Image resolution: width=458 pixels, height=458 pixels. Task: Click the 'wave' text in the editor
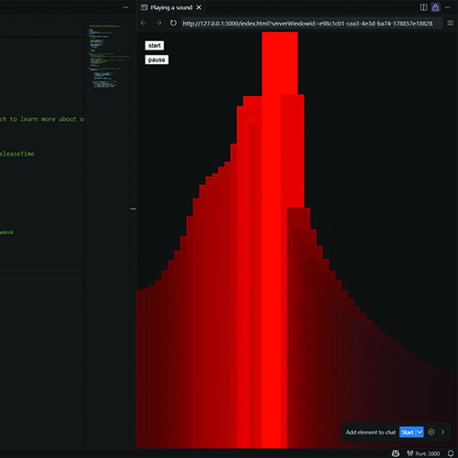pyautogui.click(x=6, y=233)
